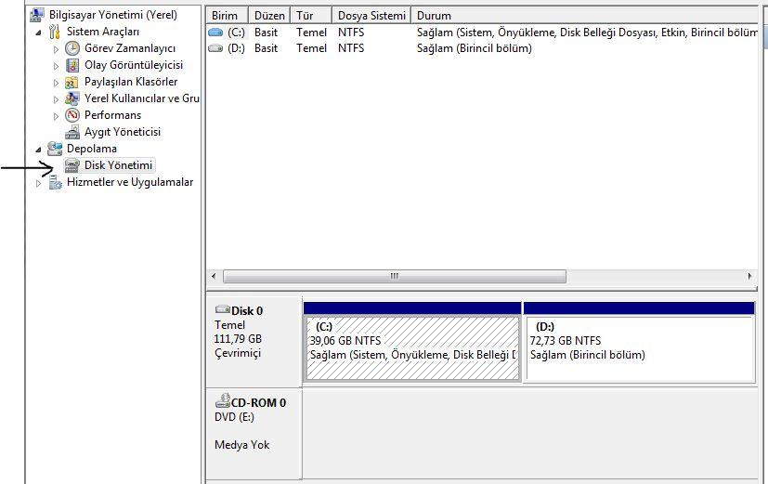Expand the Hizmetler ve Uygulamalar node
The height and width of the screenshot is (484, 768).
[39, 183]
